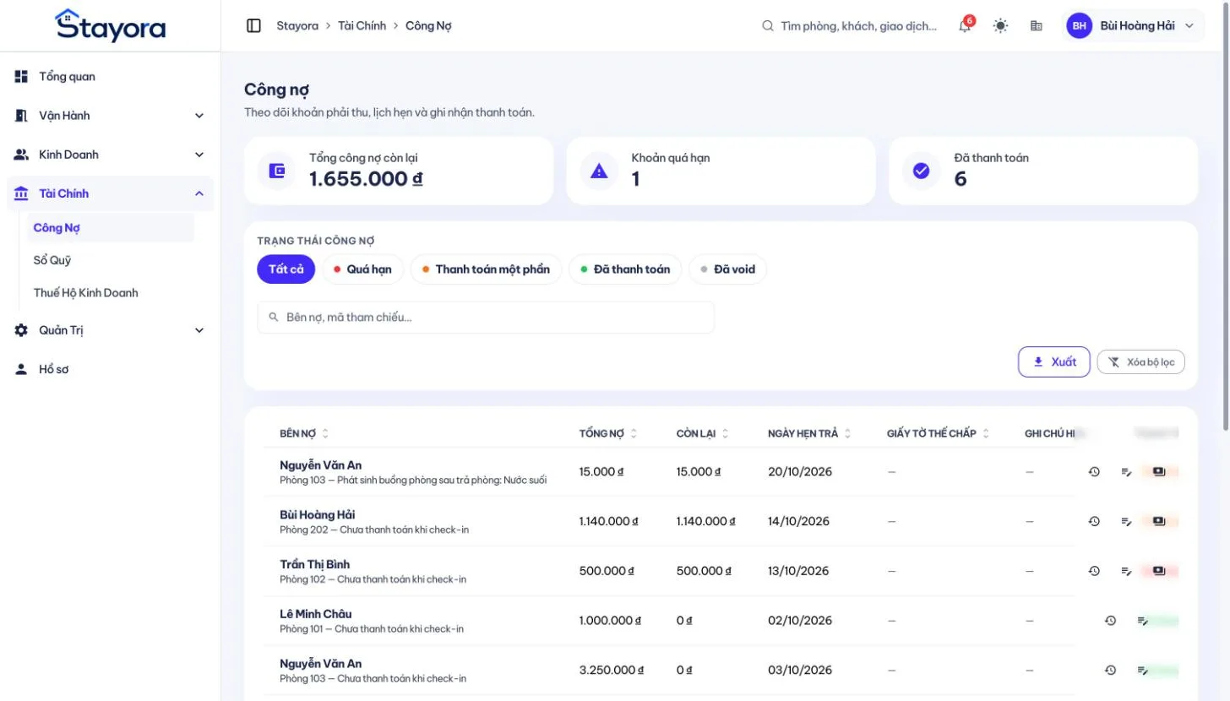Expand the Quản Trị sidebar section
The width and height of the screenshot is (1230, 701).
coord(110,330)
